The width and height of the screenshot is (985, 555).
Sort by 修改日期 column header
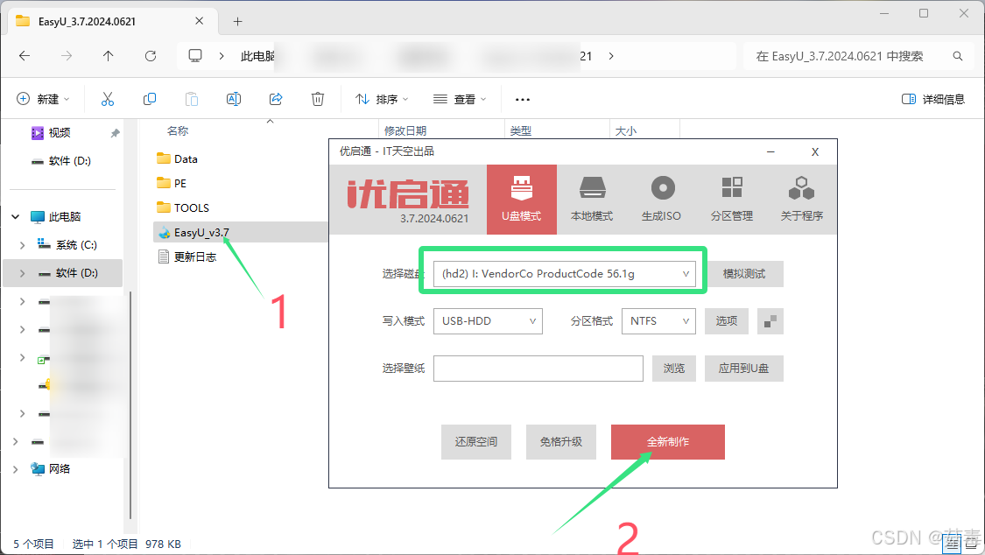(405, 130)
